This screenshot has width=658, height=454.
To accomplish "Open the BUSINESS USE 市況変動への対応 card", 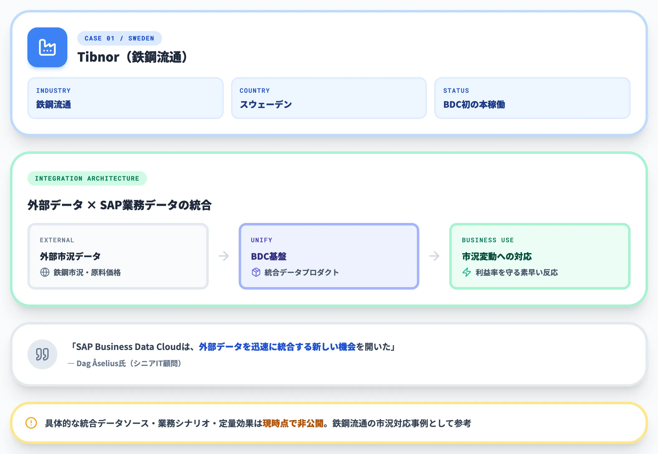I will click(540, 256).
